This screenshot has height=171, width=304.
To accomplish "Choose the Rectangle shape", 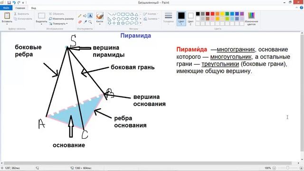I will 123,14.
